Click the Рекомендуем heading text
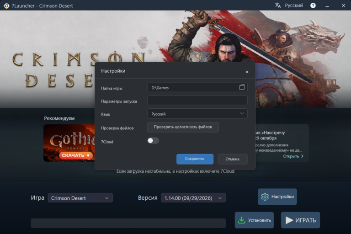 point(59,118)
